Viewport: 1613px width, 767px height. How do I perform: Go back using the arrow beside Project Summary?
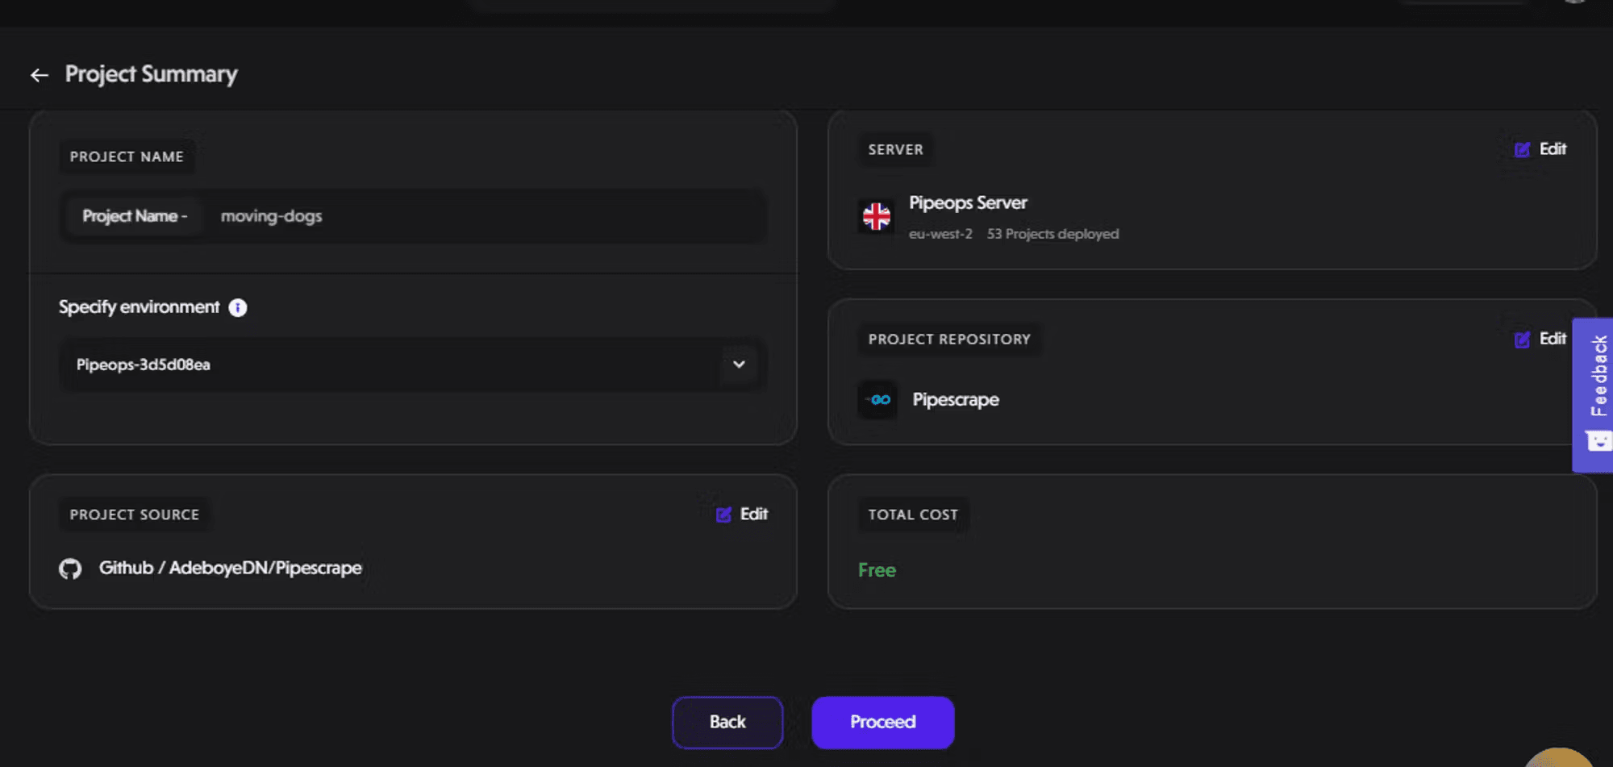[40, 75]
